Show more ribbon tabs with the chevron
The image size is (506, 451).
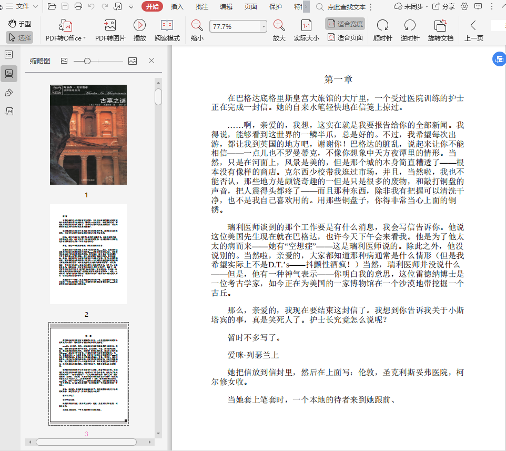306,6
